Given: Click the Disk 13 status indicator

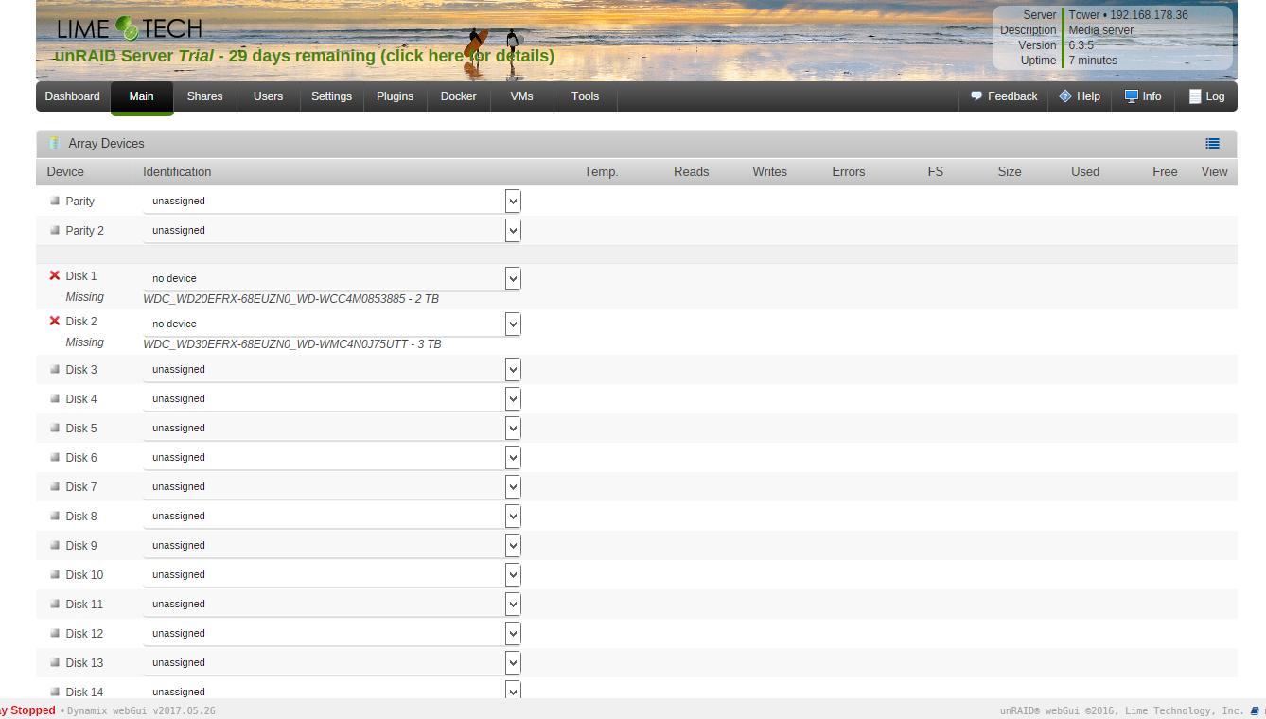Looking at the screenshot, I should [x=55, y=662].
